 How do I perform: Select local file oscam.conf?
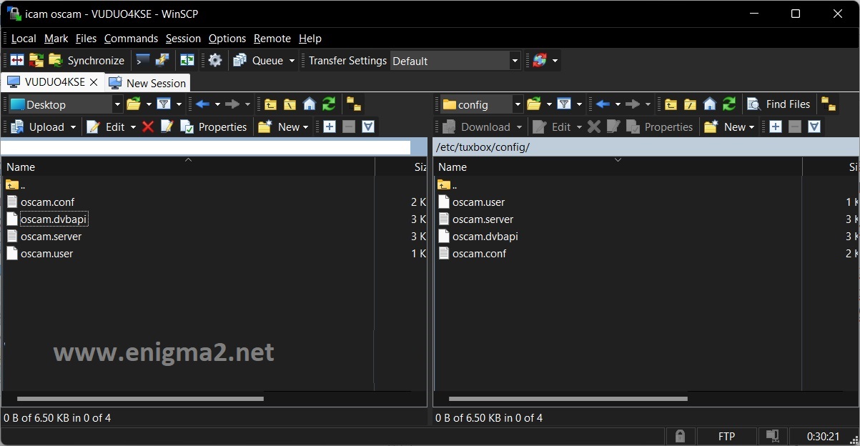[47, 202]
